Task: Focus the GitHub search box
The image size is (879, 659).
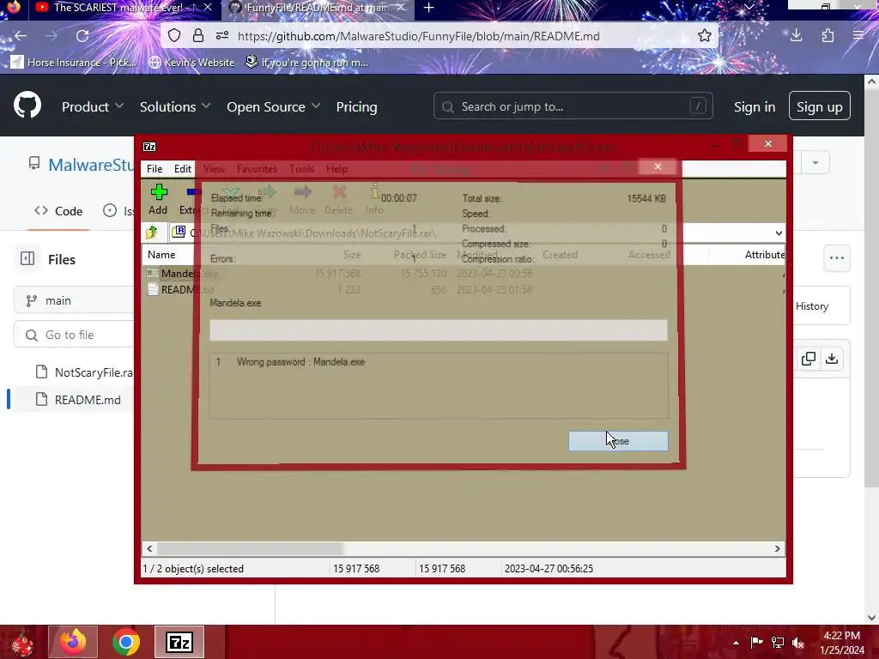Action: 573,106
